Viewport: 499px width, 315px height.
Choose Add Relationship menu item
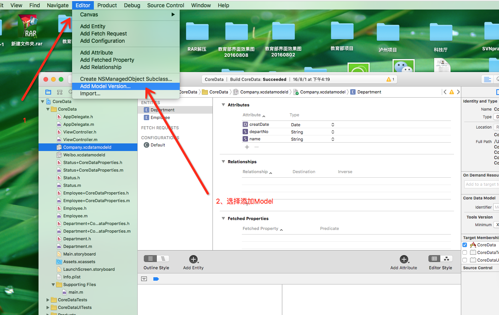[126, 67]
